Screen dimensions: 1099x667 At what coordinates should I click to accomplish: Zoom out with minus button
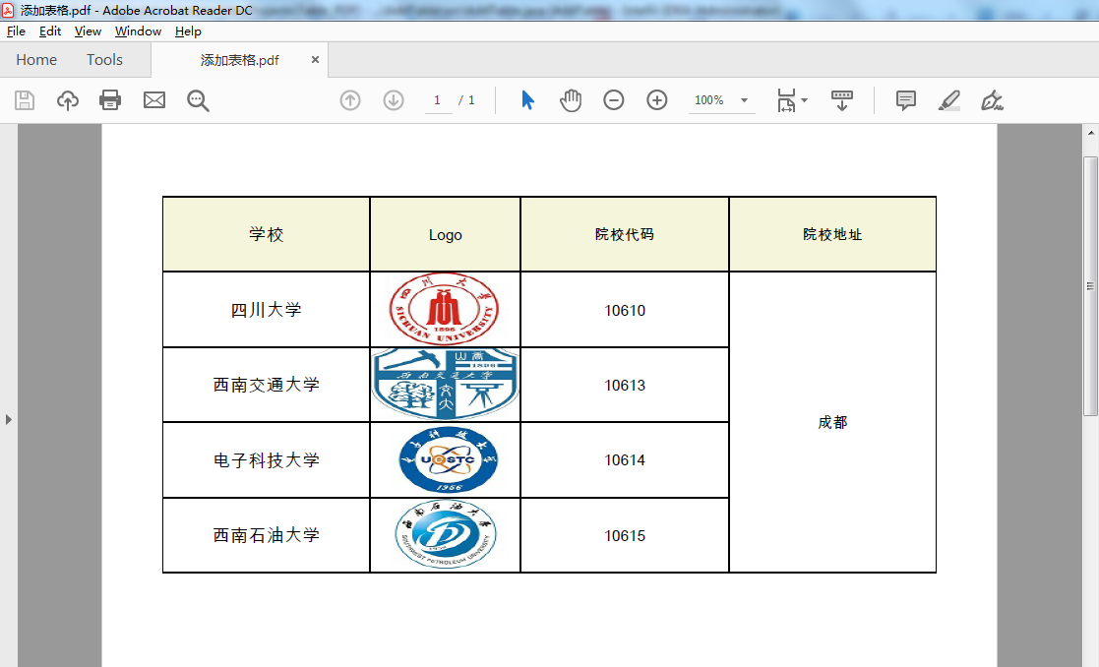tap(613, 100)
